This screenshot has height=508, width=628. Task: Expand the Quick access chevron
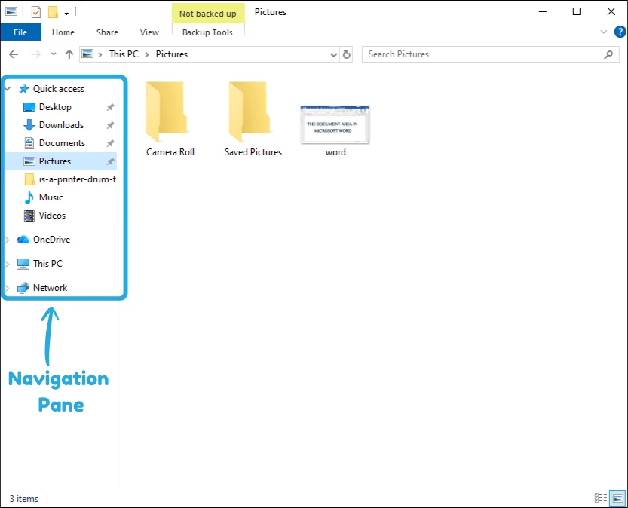tap(8, 88)
